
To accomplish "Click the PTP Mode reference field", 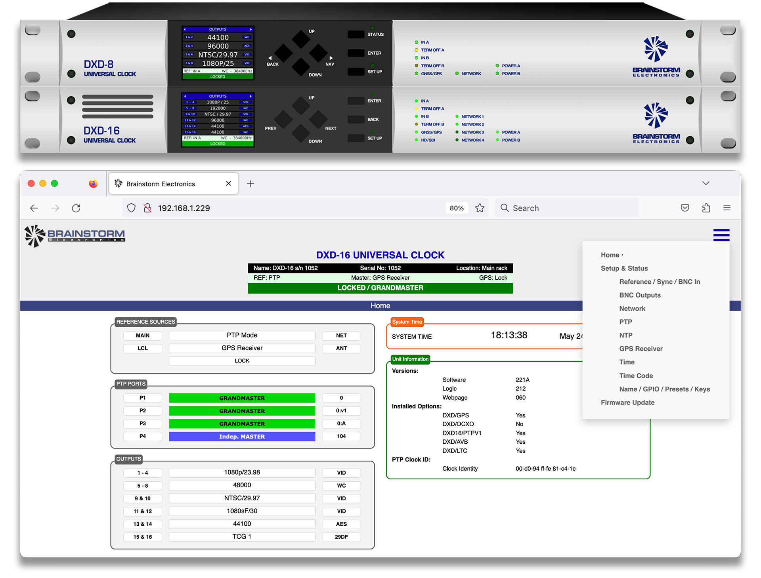I will point(242,335).
